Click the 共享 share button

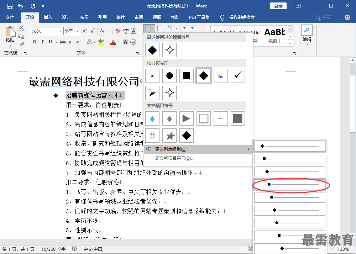coord(323,17)
